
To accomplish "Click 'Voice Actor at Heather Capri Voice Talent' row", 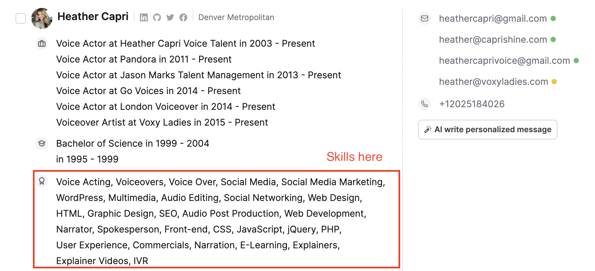I will [x=186, y=43].
